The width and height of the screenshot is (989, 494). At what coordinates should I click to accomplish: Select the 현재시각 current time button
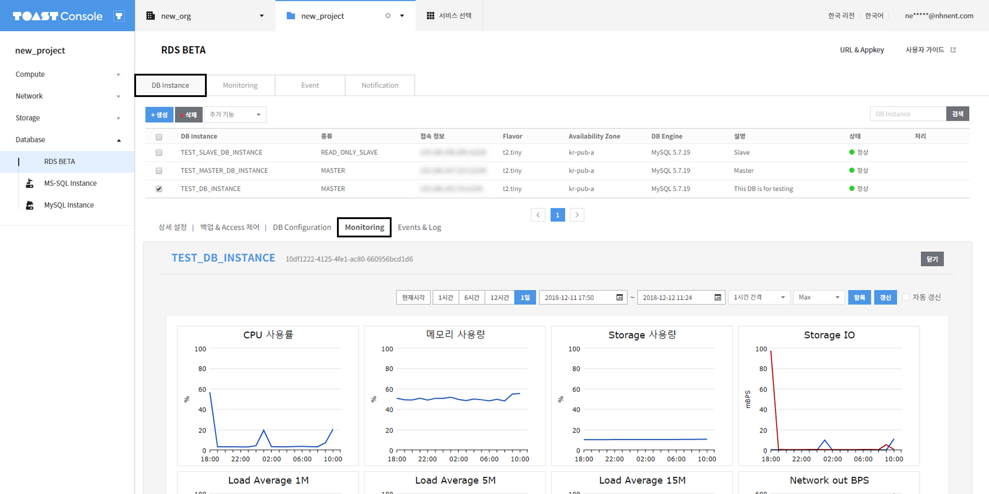pyautogui.click(x=413, y=297)
